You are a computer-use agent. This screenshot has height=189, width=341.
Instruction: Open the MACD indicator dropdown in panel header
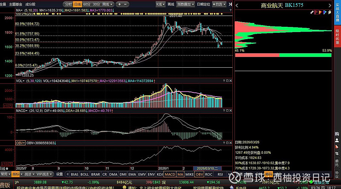click(22, 111)
